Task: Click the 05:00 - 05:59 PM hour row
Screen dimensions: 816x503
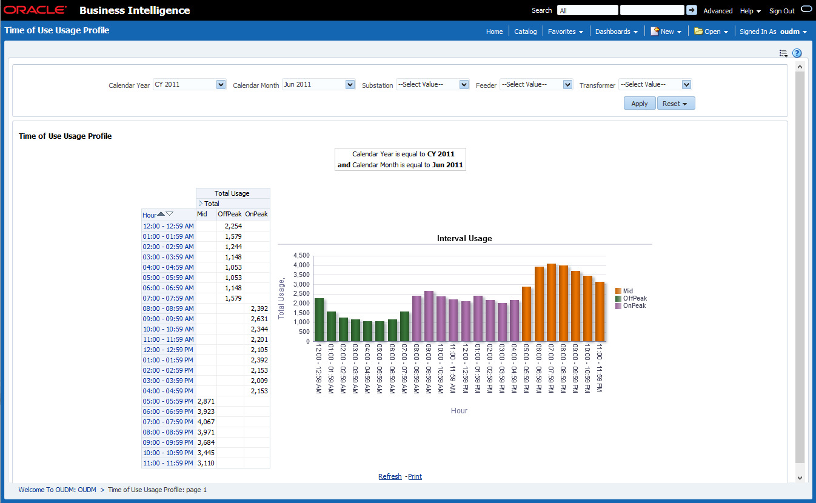Action: [169, 401]
